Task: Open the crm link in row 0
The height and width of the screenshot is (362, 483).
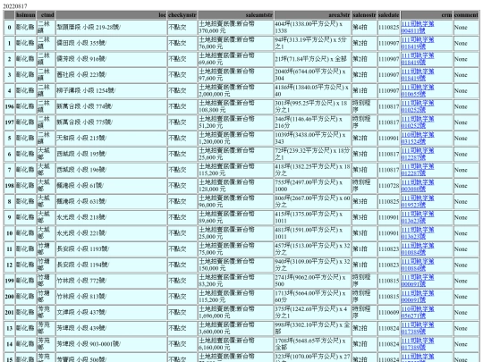Action: point(418,28)
